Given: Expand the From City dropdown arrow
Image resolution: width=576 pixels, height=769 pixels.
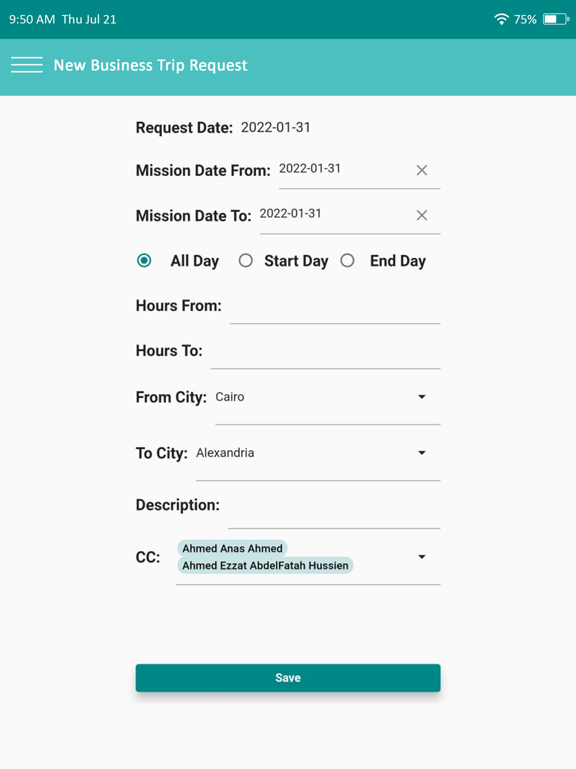Looking at the screenshot, I should [x=422, y=397].
